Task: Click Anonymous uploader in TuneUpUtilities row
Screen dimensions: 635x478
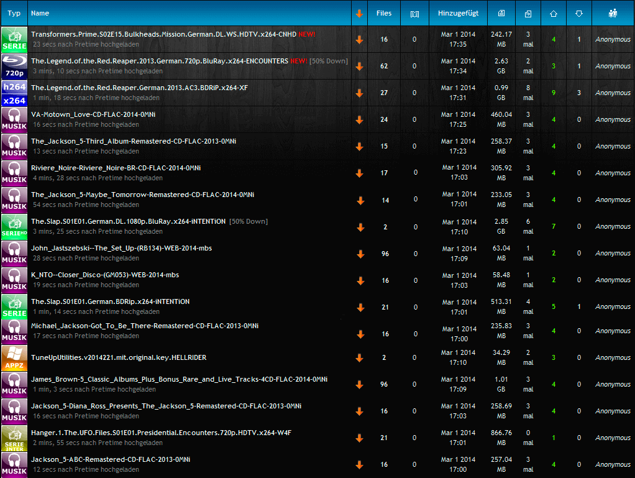Action: 613,358
